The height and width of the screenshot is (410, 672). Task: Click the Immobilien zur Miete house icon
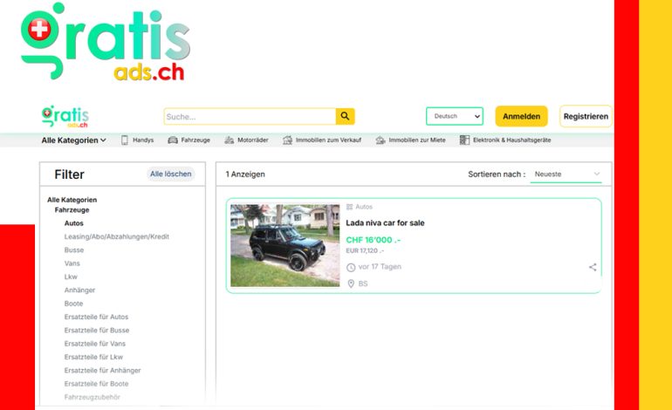click(381, 140)
